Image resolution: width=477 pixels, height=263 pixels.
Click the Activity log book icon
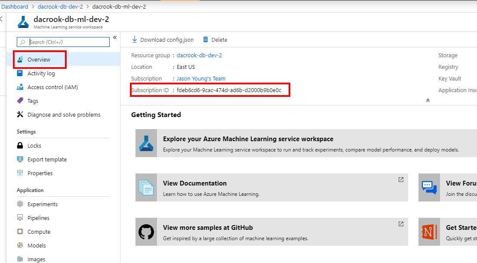pyautogui.click(x=20, y=73)
